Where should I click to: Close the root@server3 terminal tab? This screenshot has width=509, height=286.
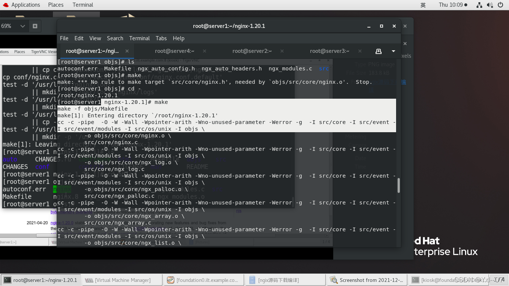point(360,51)
